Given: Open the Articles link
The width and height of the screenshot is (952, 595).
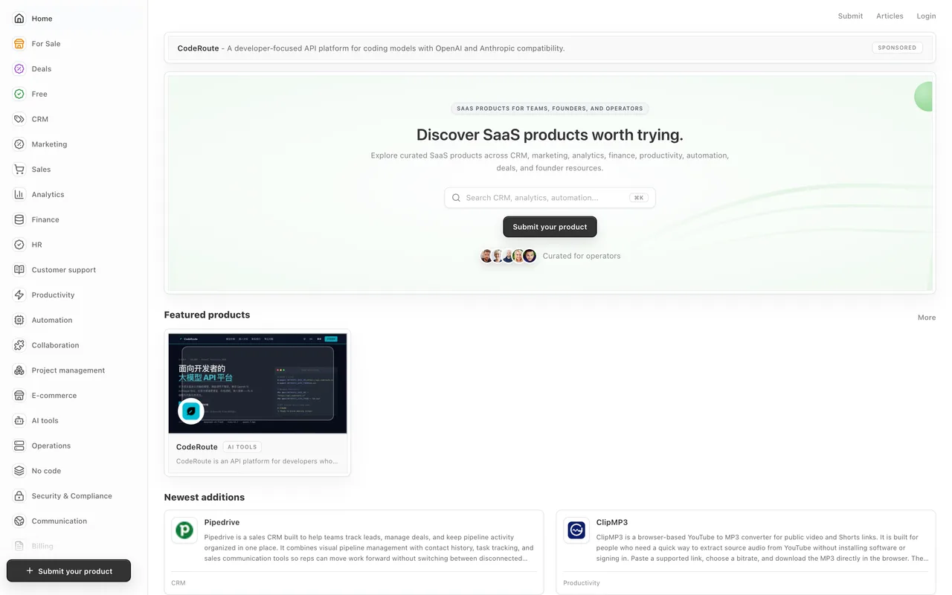Looking at the screenshot, I should pyautogui.click(x=890, y=16).
